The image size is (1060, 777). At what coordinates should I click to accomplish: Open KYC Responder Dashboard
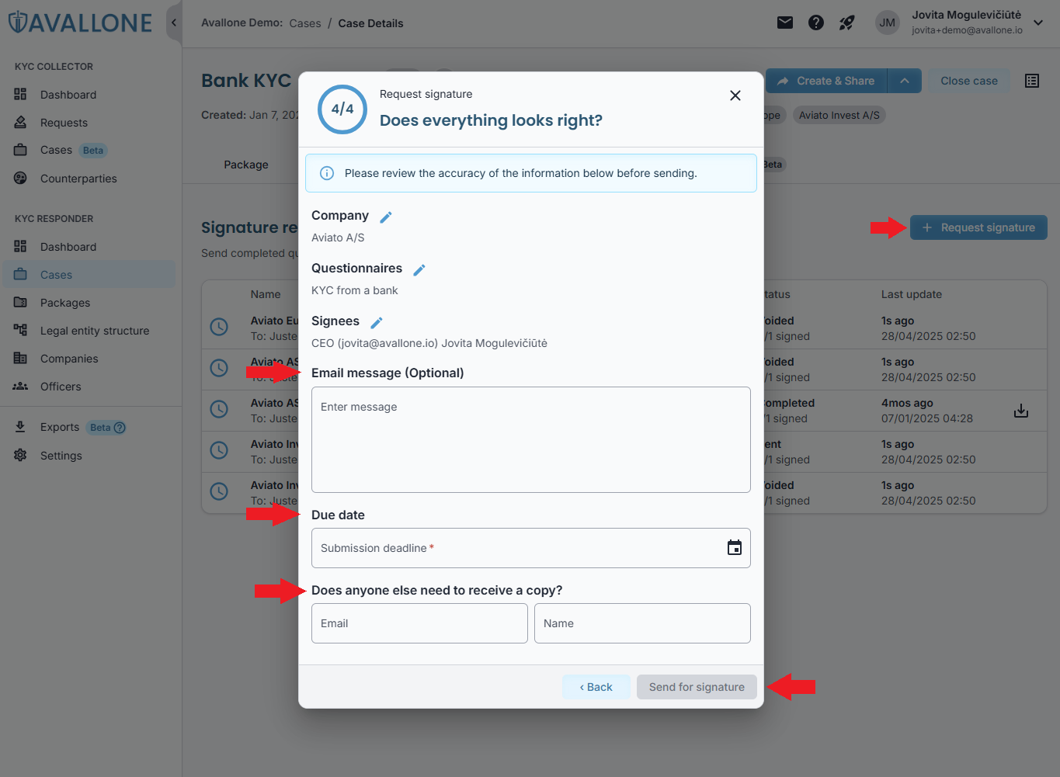(68, 247)
